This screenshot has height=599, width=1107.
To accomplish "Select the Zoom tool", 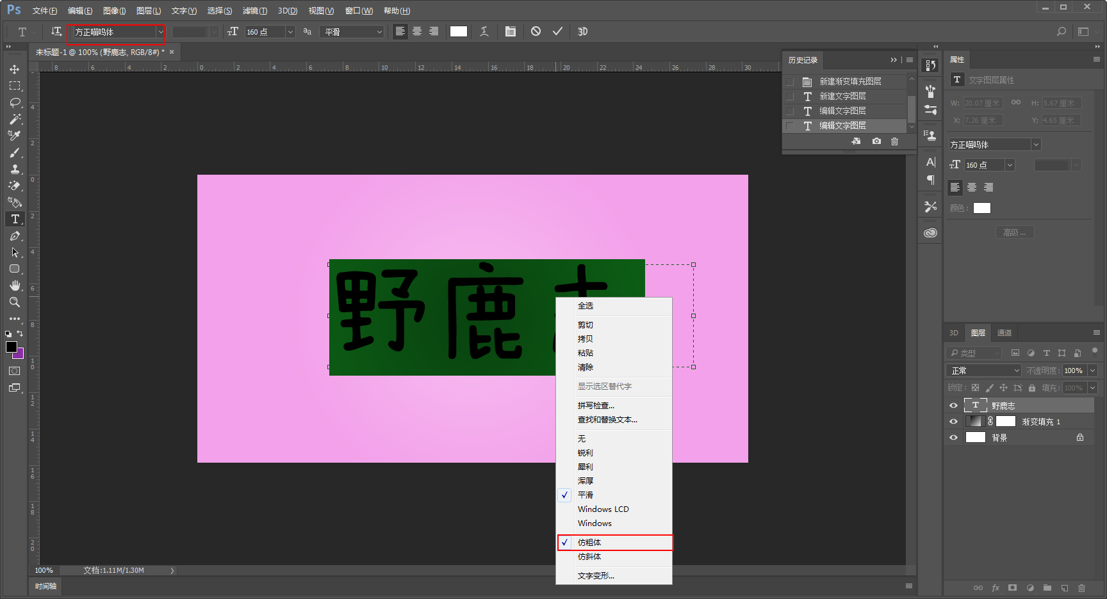I will click(15, 302).
